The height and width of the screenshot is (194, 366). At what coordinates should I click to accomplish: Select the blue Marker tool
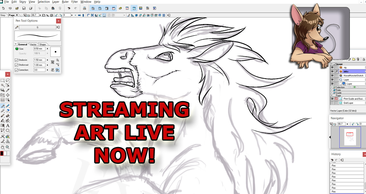pyautogui.click(x=7, y=106)
